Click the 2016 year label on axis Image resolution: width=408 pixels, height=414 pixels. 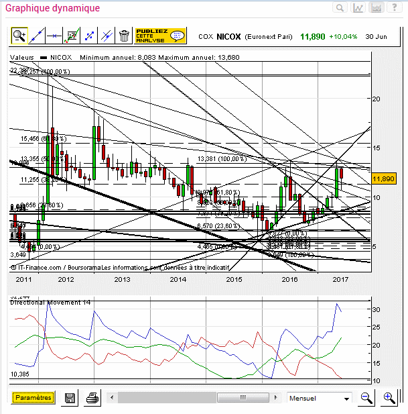tap(289, 279)
